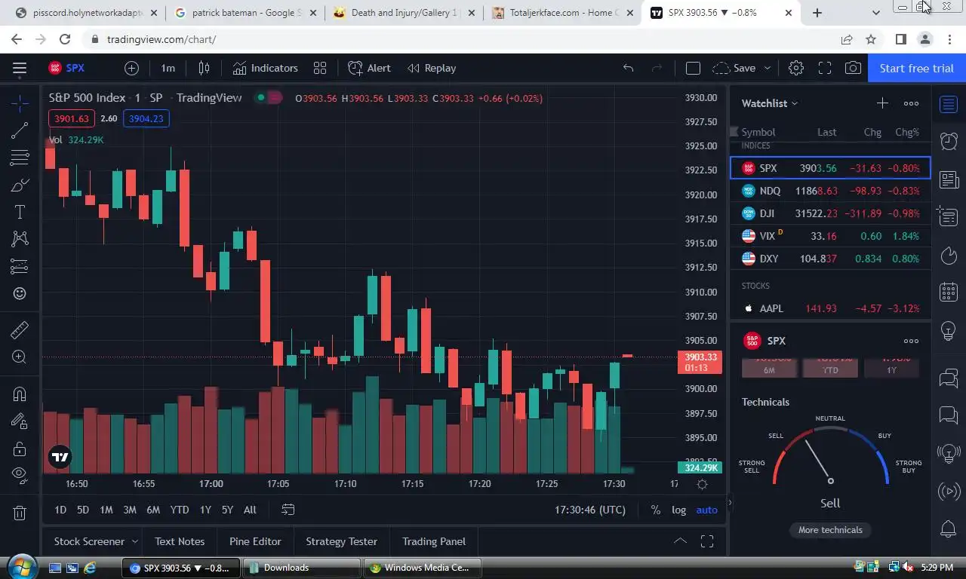Open the Strategy Tester tab
966x579 pixels.
pos(341,541)
